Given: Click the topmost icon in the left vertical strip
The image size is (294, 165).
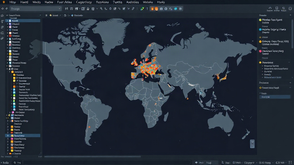Looking at the screenshot, I should pos(2,15).
